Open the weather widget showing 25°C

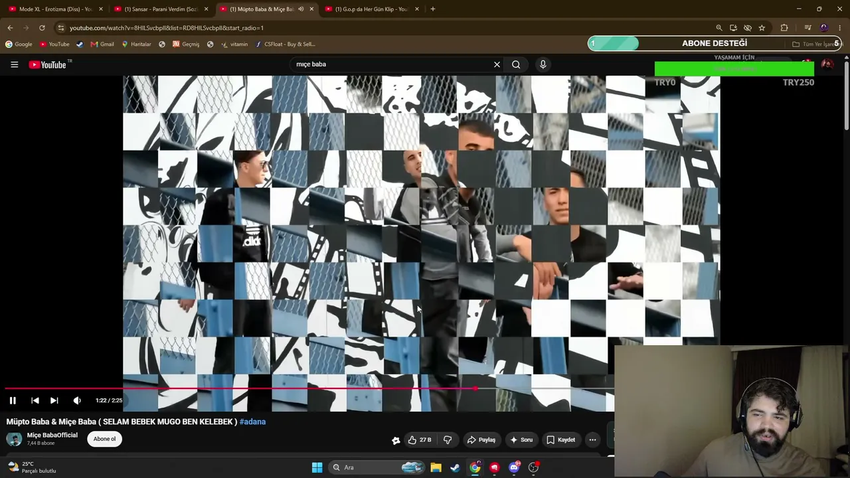32,467
